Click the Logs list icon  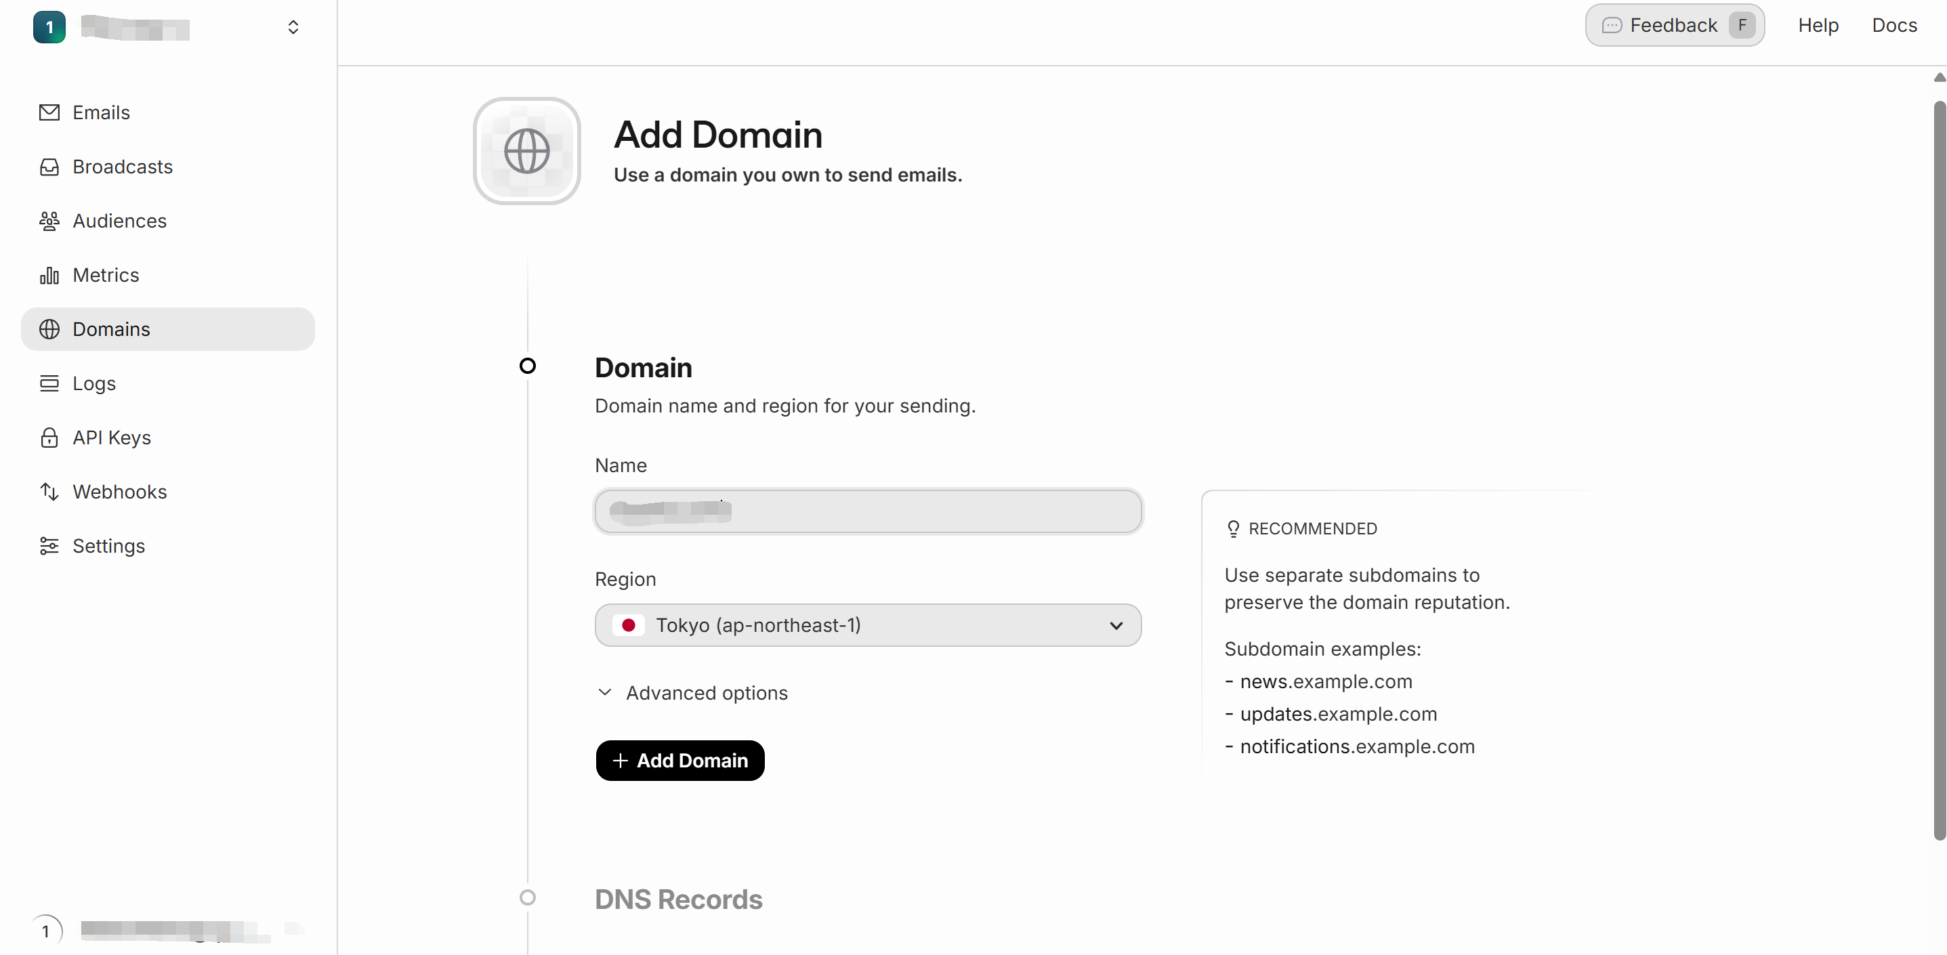point(49,384)
